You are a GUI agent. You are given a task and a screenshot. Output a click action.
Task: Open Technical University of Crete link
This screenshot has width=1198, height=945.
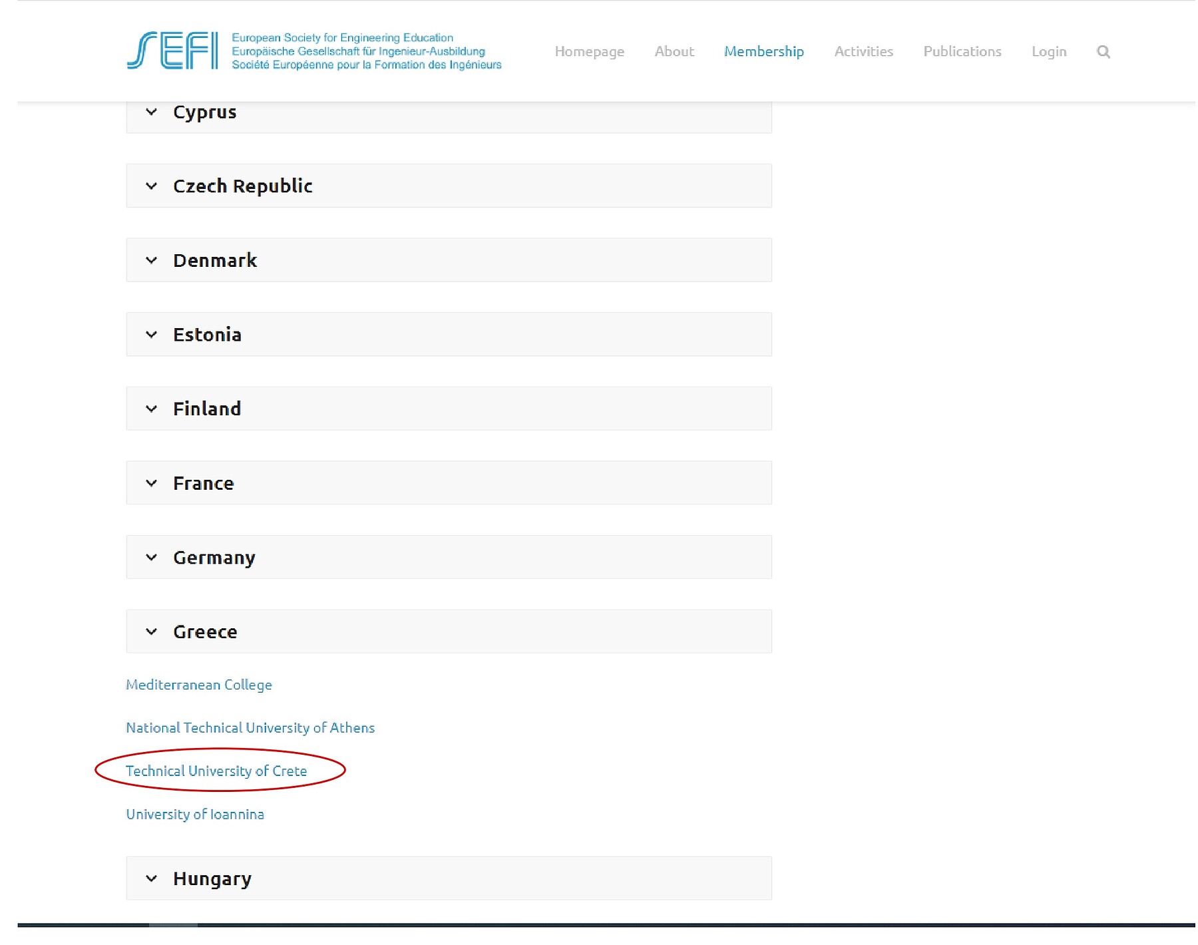216,771
